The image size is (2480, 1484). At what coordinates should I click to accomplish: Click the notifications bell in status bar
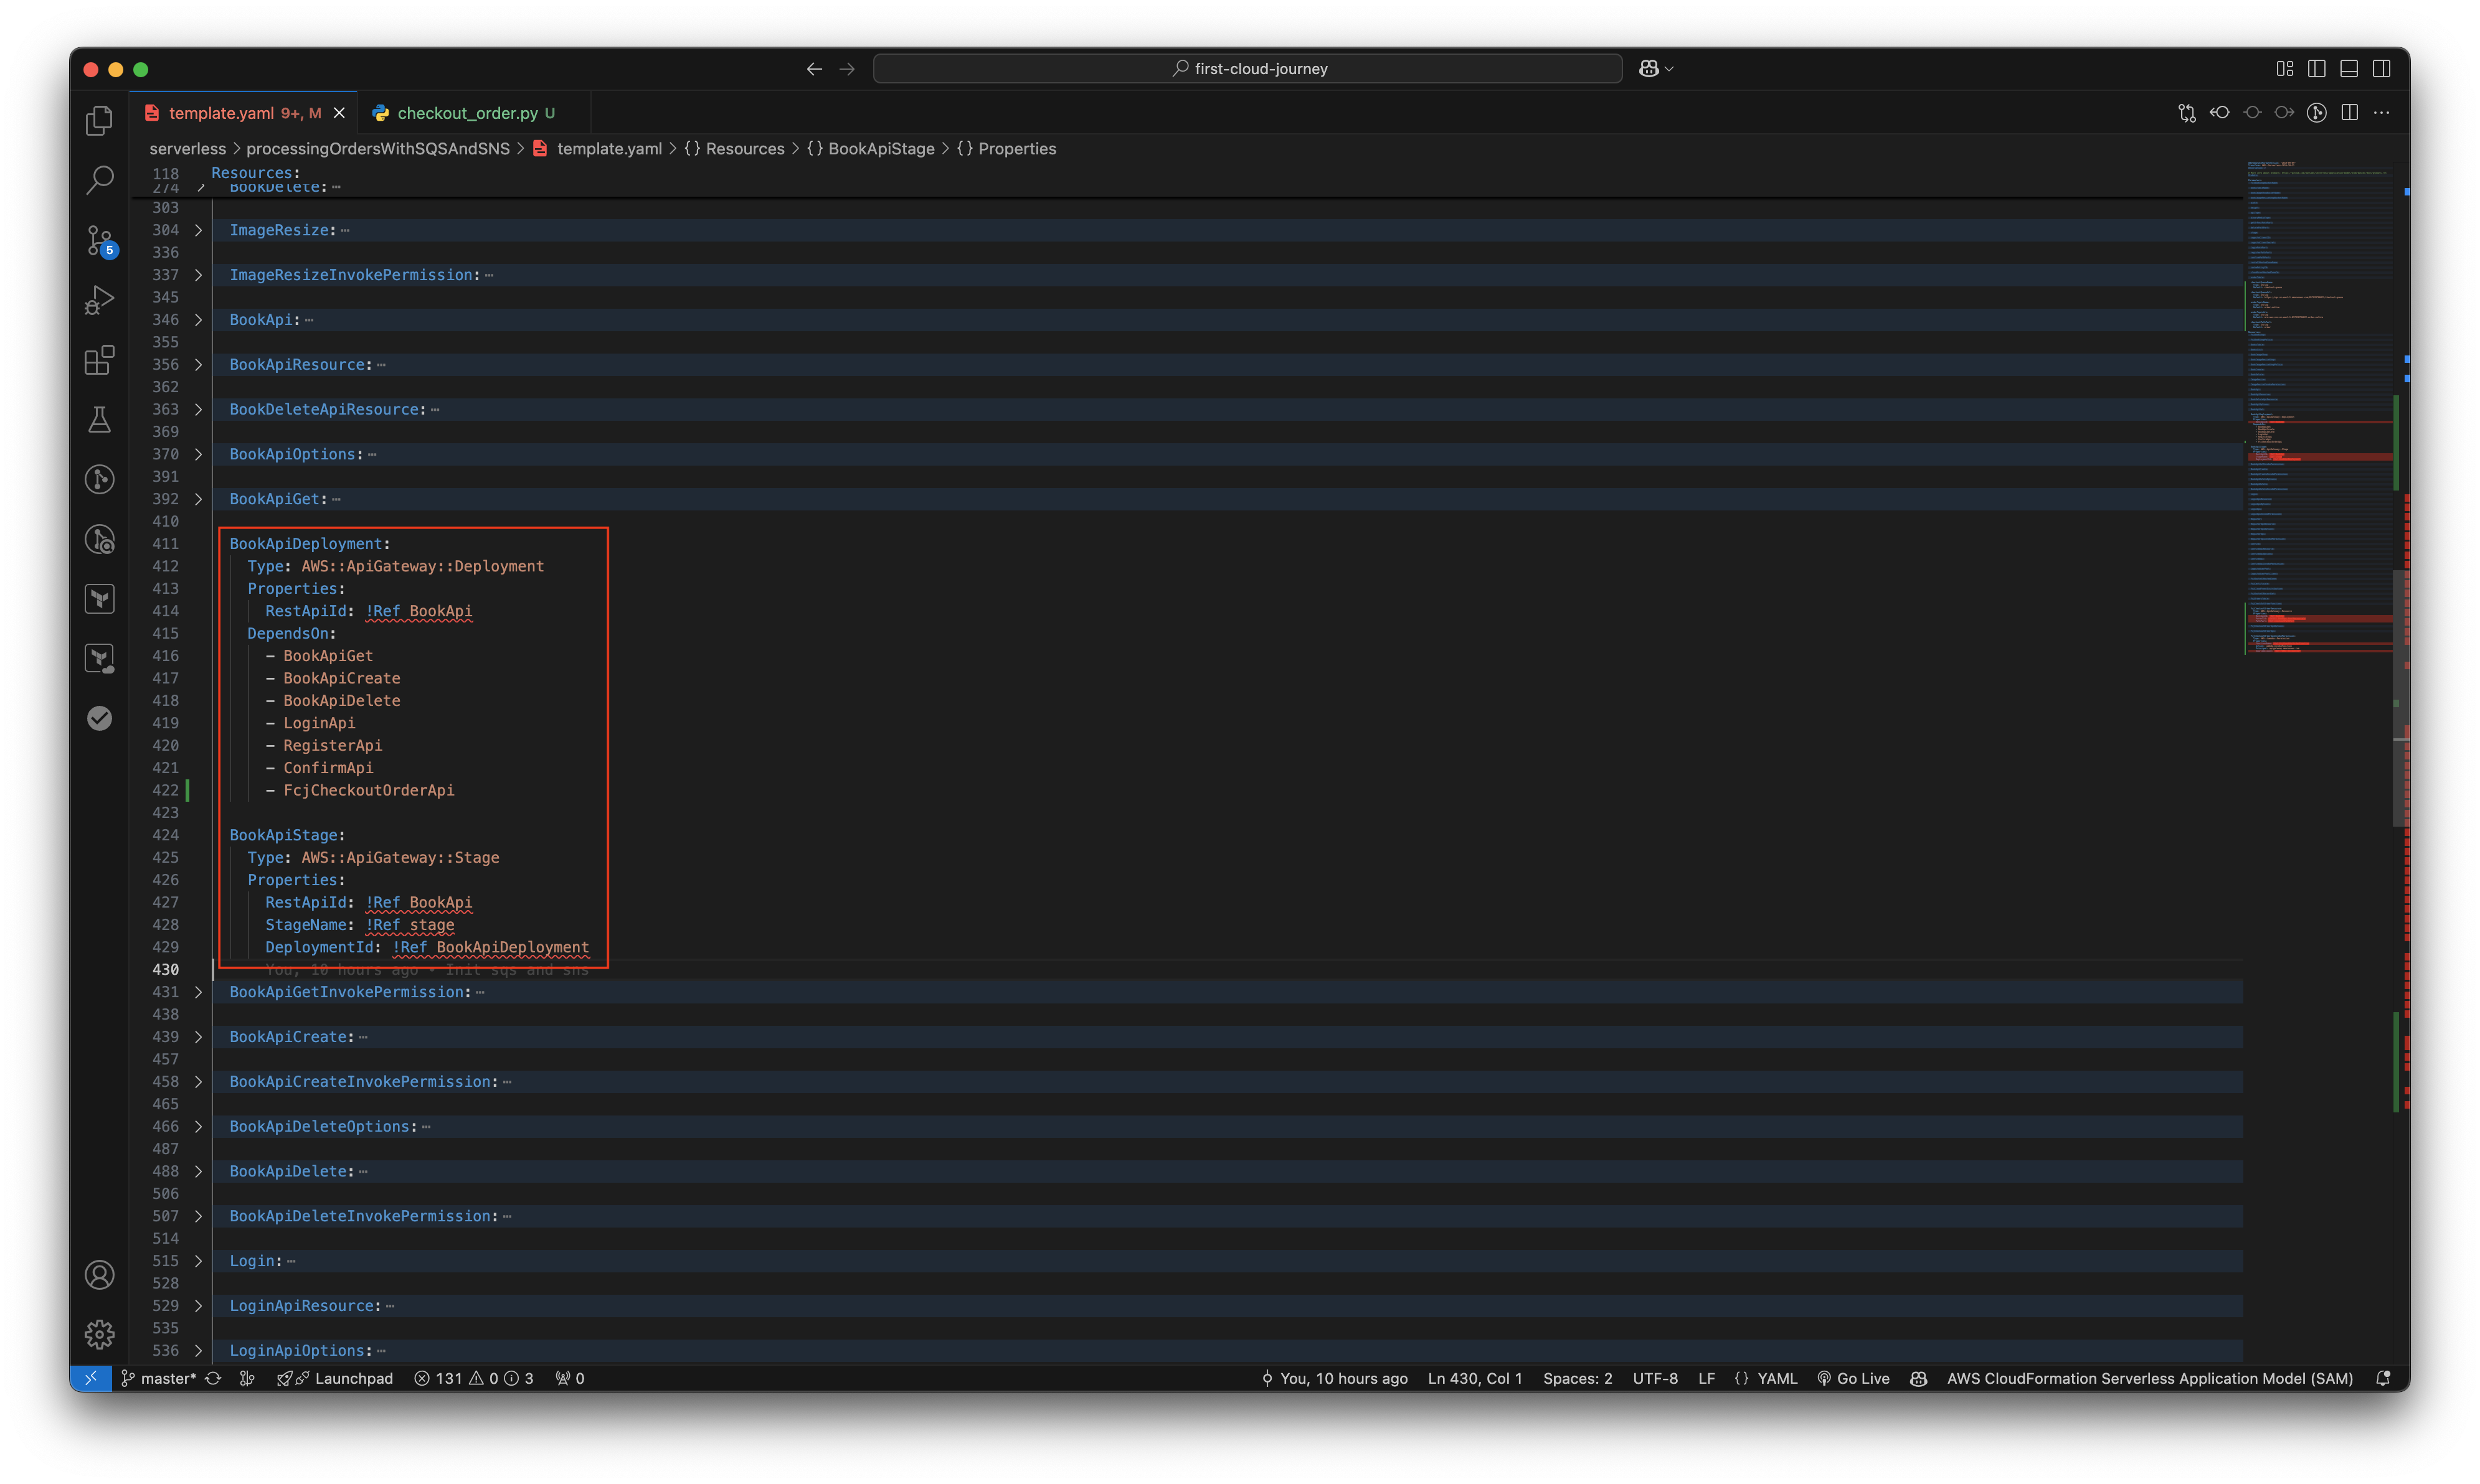pos(2384,1378)
